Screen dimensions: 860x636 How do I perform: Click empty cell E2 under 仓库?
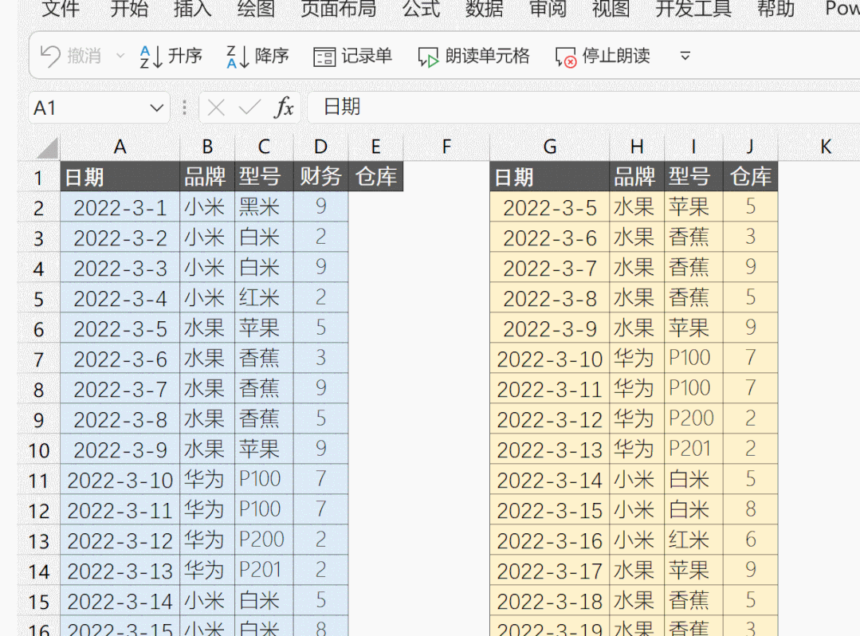[375, 206]
